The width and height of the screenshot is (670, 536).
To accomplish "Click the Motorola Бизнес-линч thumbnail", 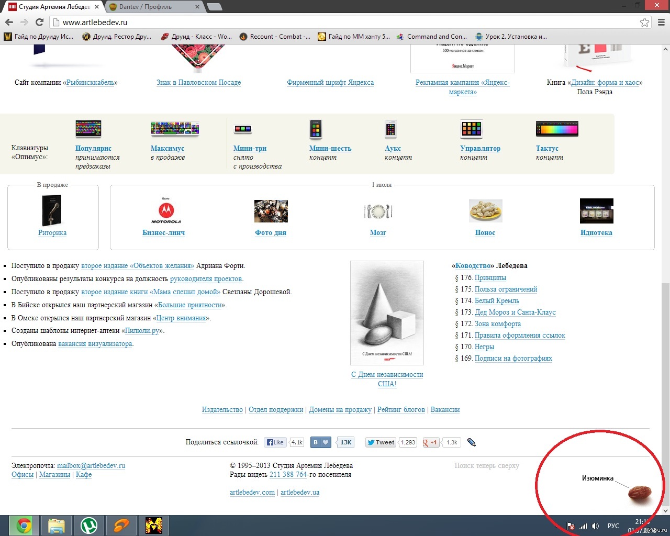I will [166, 210].
